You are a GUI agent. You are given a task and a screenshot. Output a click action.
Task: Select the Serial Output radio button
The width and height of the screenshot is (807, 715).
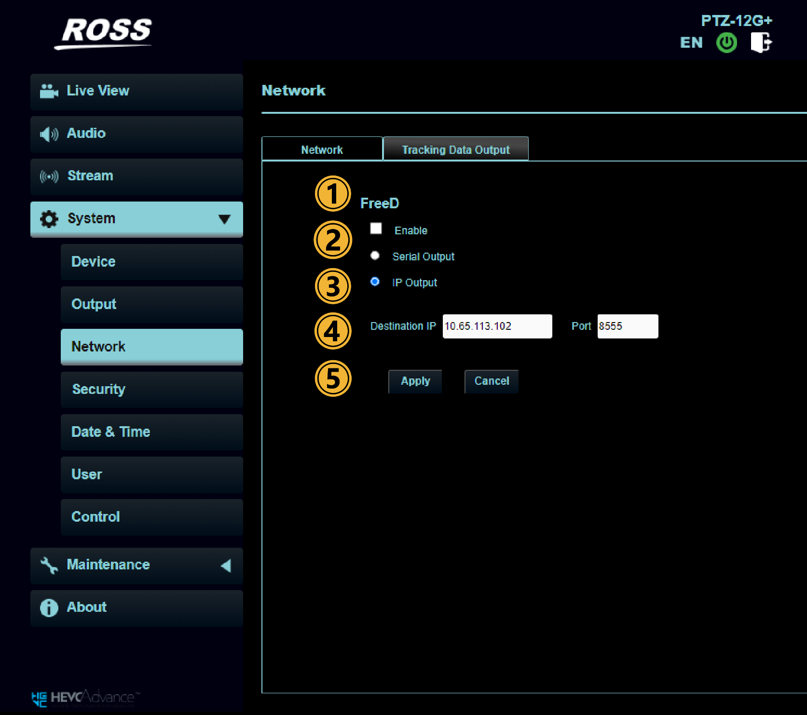[x=375, y=256]
